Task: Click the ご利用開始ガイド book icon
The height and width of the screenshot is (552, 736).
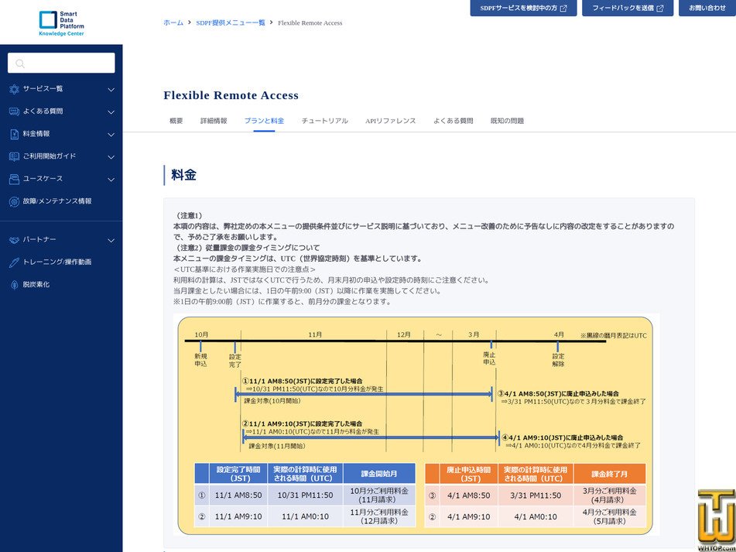Action: (x=14, y=156)
